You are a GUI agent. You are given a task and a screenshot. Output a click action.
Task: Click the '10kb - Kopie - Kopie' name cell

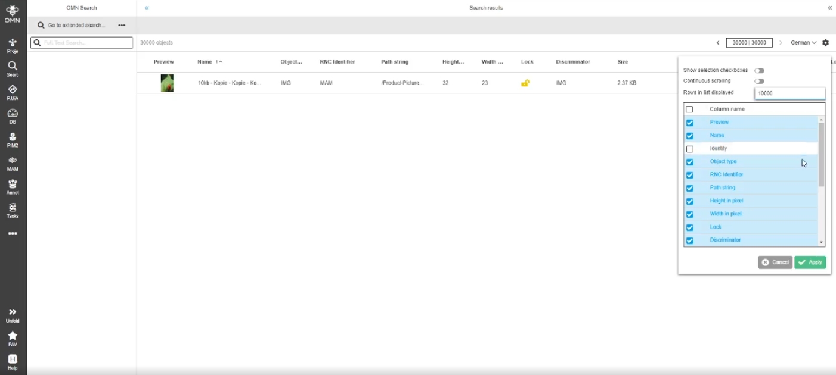230,83
